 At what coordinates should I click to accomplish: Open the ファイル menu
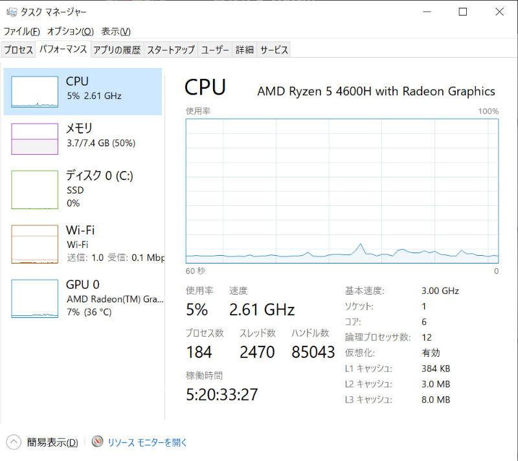pyautogui.click(x=19, y=31)
